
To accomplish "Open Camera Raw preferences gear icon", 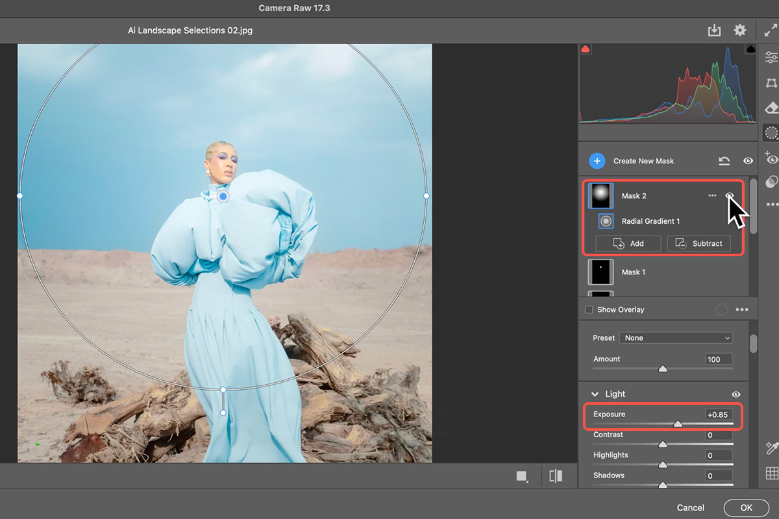I will click(x=739, y=30).
